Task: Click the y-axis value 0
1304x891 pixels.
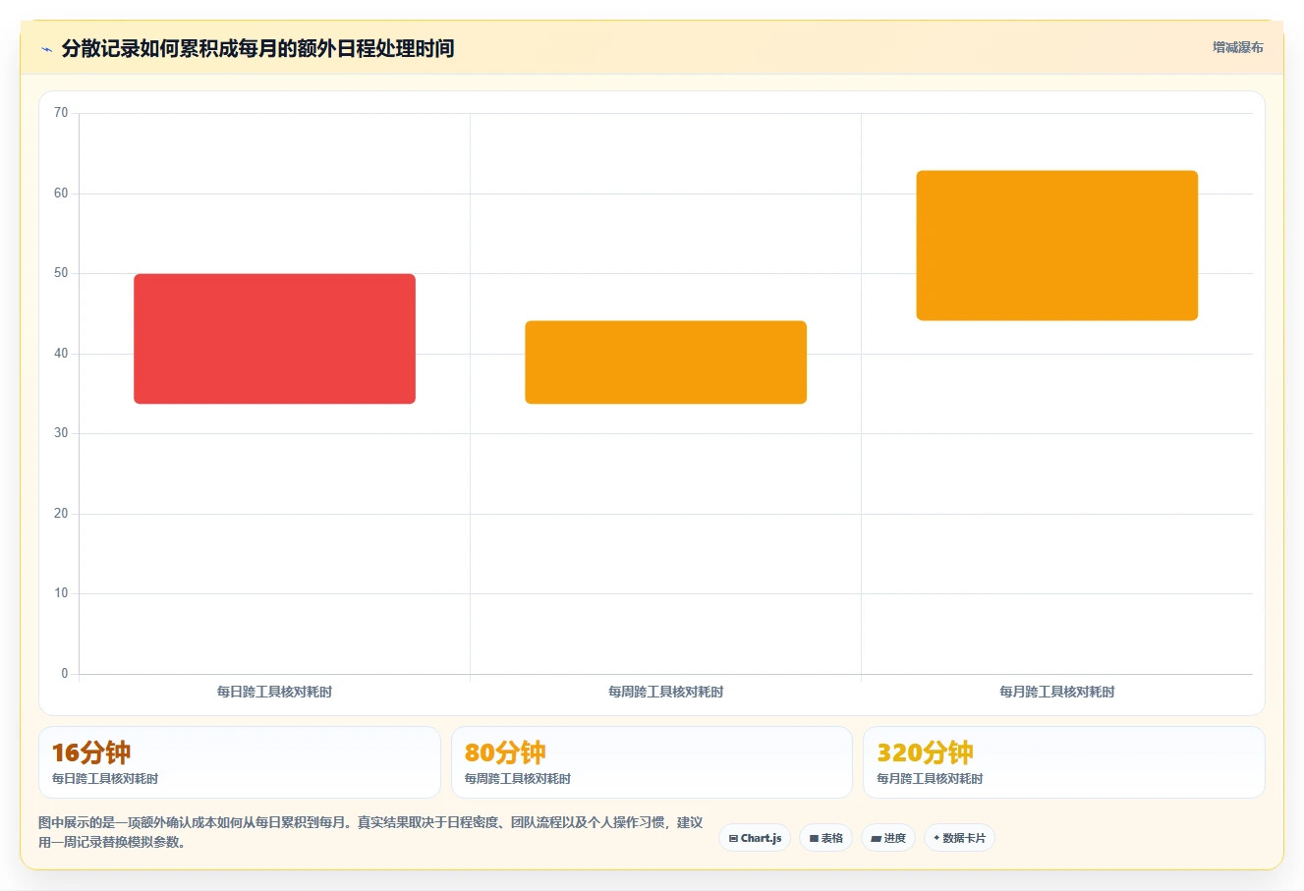Action: [x=65, y=674]
